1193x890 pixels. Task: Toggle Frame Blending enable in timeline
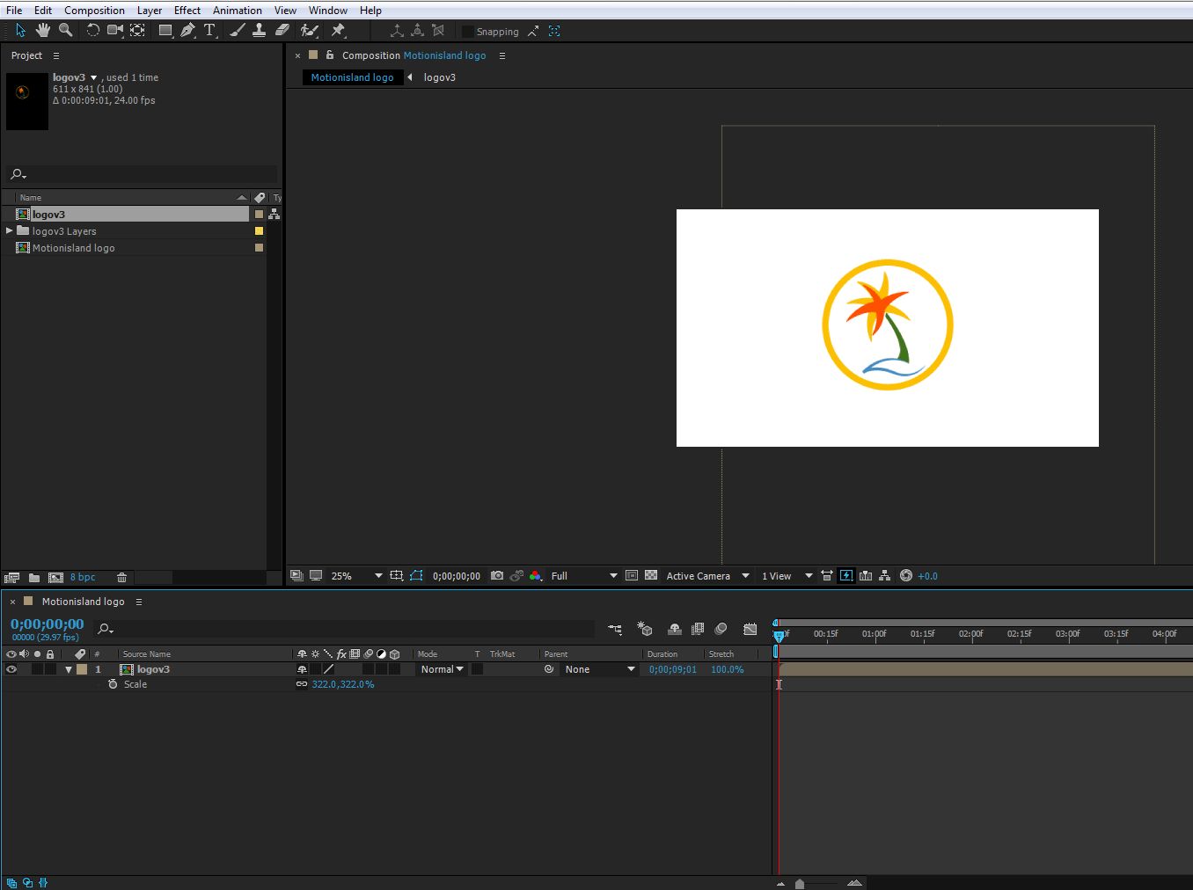[x=698, y=629]
